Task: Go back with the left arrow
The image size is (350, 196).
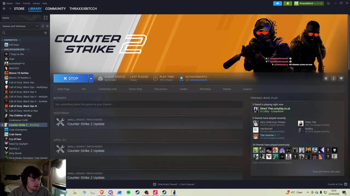Action: coord(4,9)
